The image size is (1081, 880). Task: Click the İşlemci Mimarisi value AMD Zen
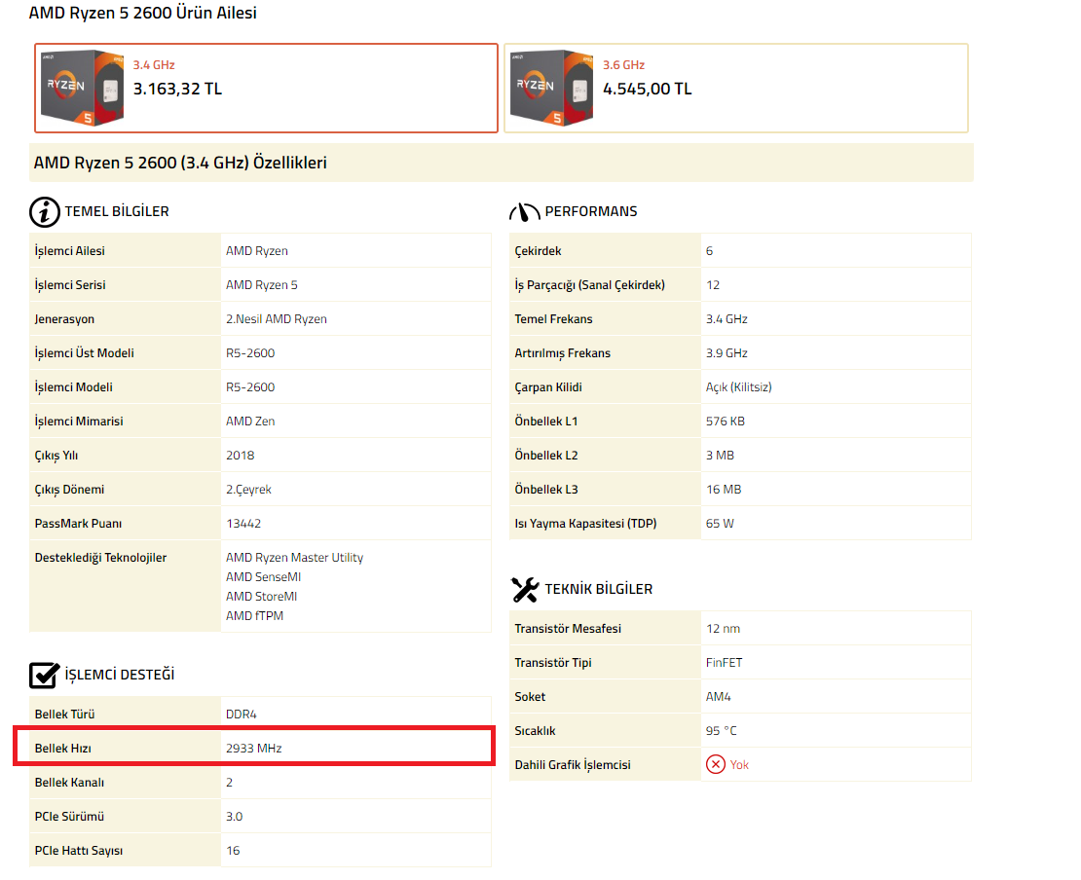point(249,422)
